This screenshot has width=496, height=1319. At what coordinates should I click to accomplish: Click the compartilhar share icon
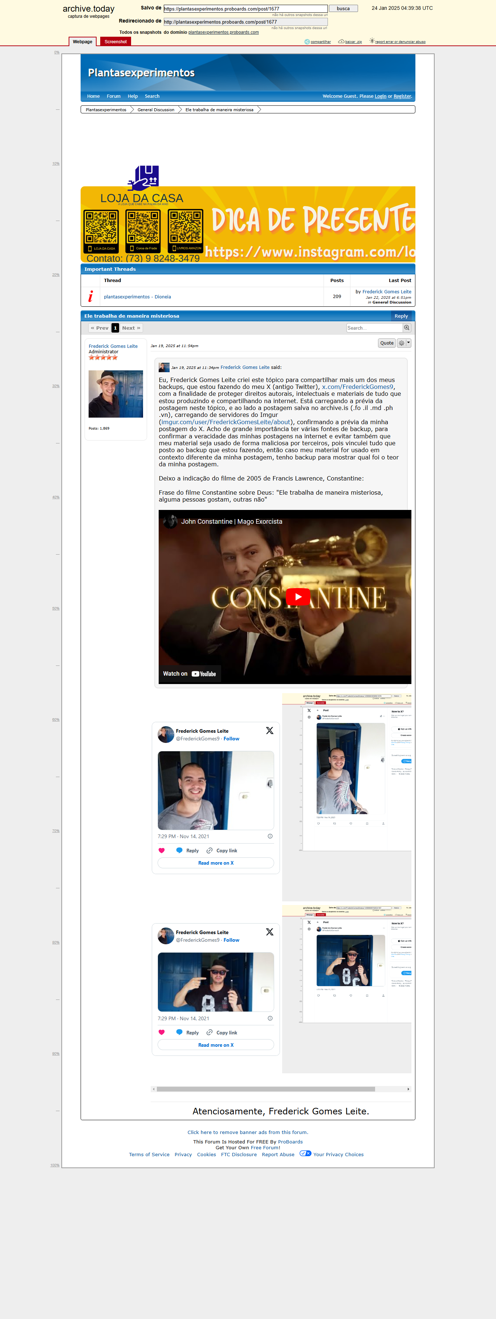(x=307, y=41)
